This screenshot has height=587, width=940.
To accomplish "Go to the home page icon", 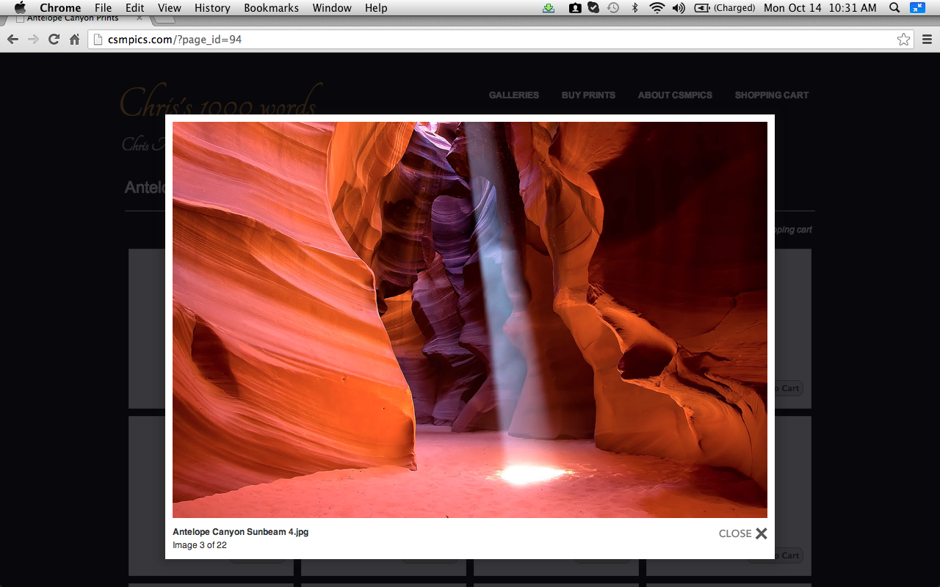I will tap(74, 40).
